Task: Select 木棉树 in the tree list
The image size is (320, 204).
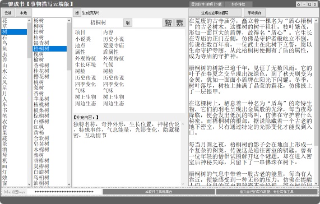Action: tap(50, 150)
